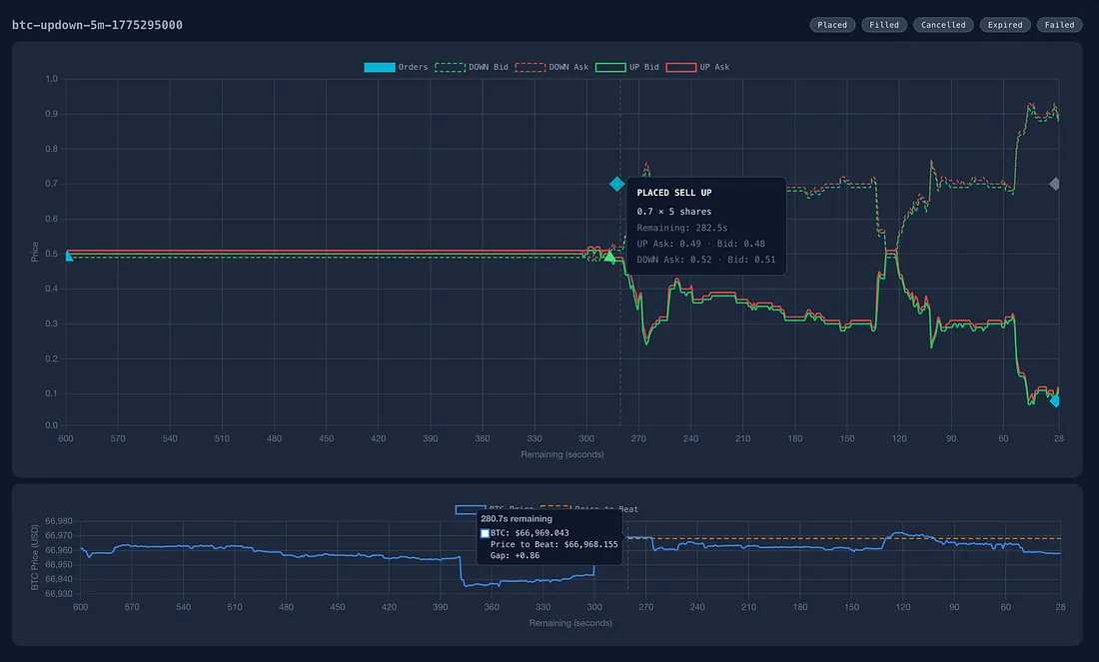Screen dimensions: 1099x662
Task: Hide the UP Ask series via legend
Action: tap(697, 67)
